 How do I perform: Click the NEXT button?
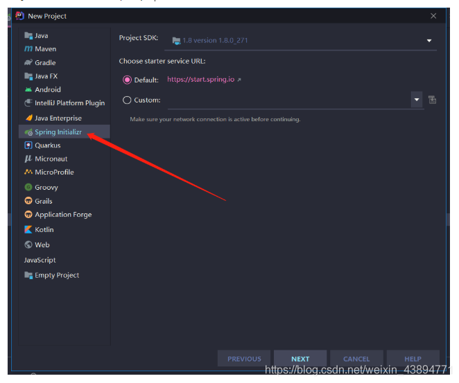[x=300, y=359]
